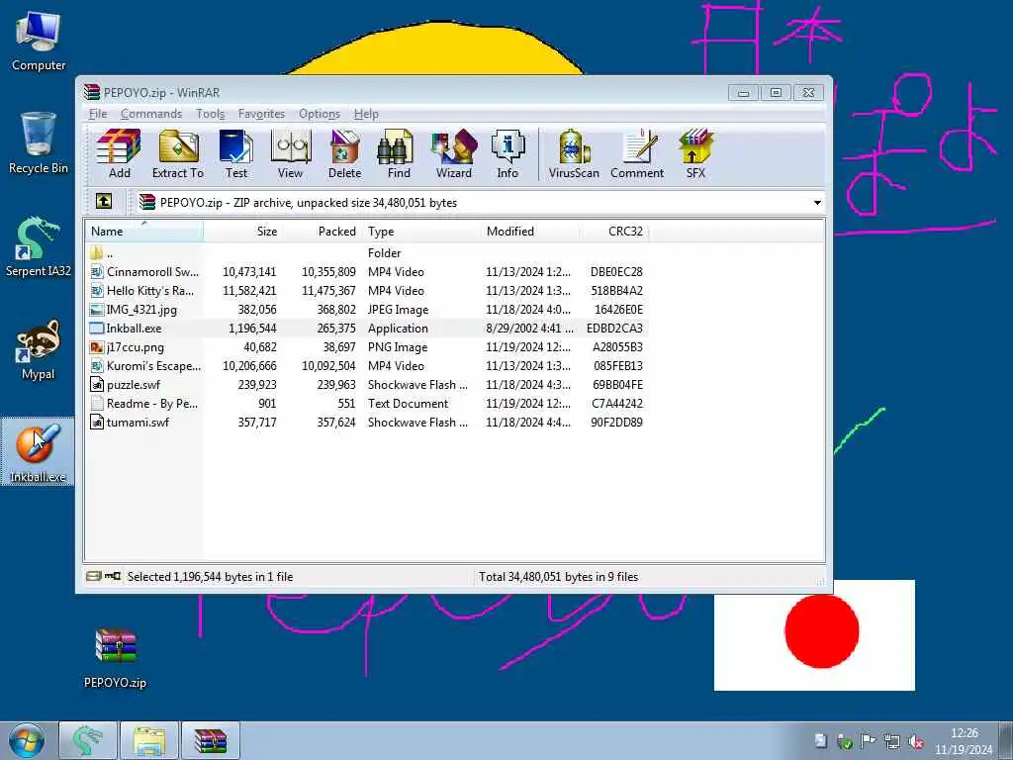Sort by Type column header
This screenshot has height=760, width=1013.
421,232
